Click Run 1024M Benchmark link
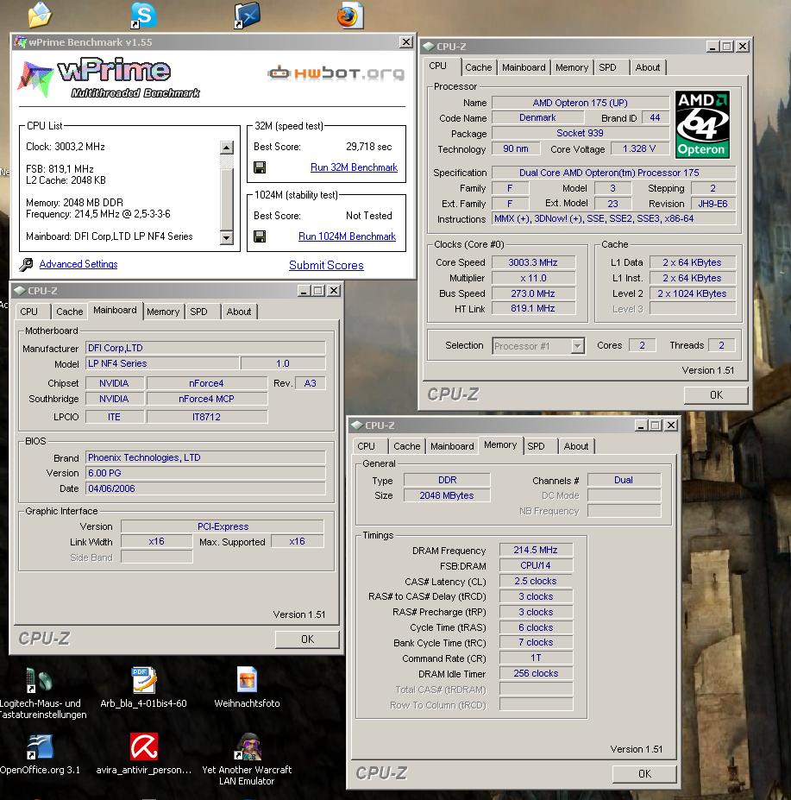The width and height of the screenshot is (791, 800). (348, 236)
